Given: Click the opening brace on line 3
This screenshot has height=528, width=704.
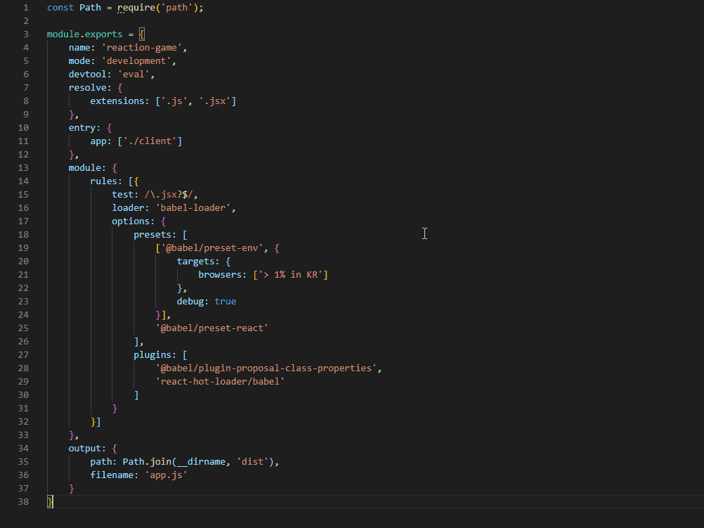Looking at the screenshot, I should (x=141, y=34).
